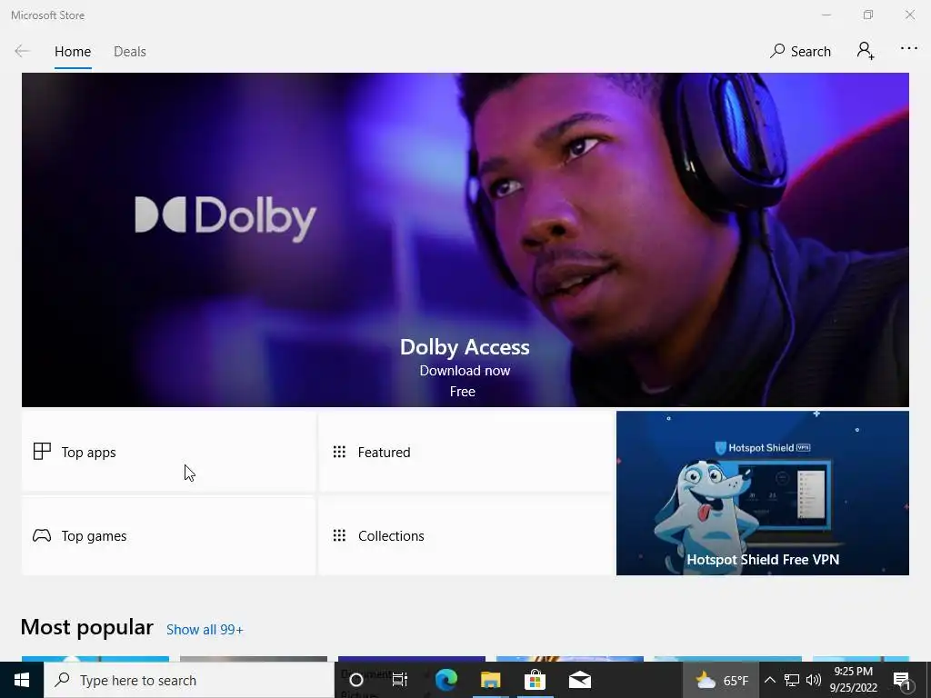Open the three-dots See more menu
931x698 pixels.
point(909,49)
